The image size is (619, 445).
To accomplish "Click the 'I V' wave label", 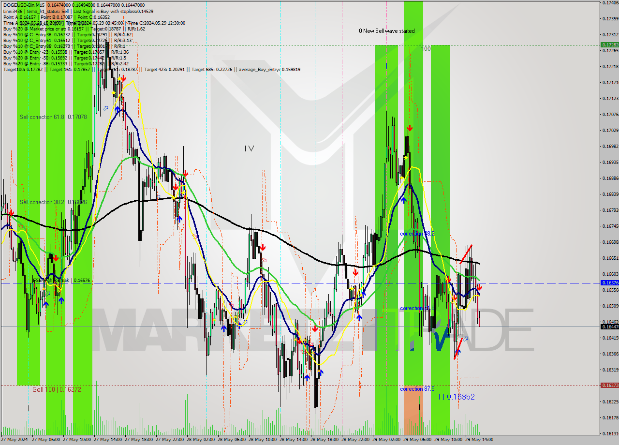I will click(249, 148).
